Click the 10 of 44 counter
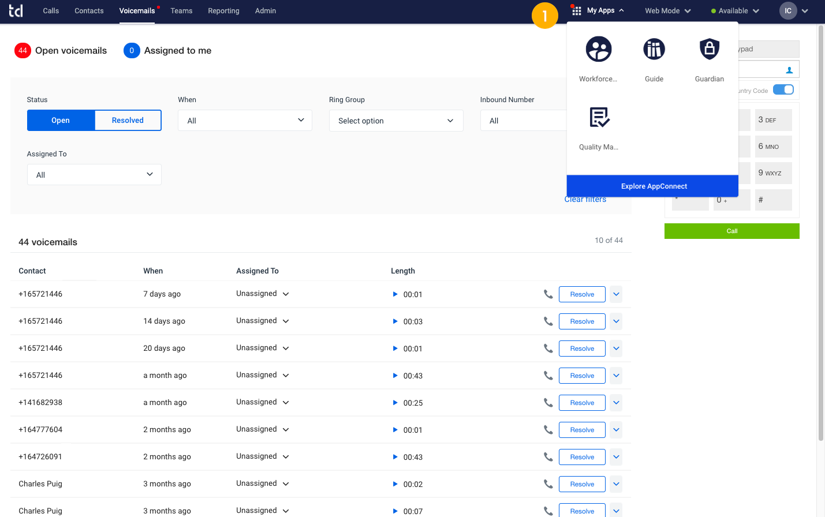Viewport: 825px width, 517px height. coord(609,240)
